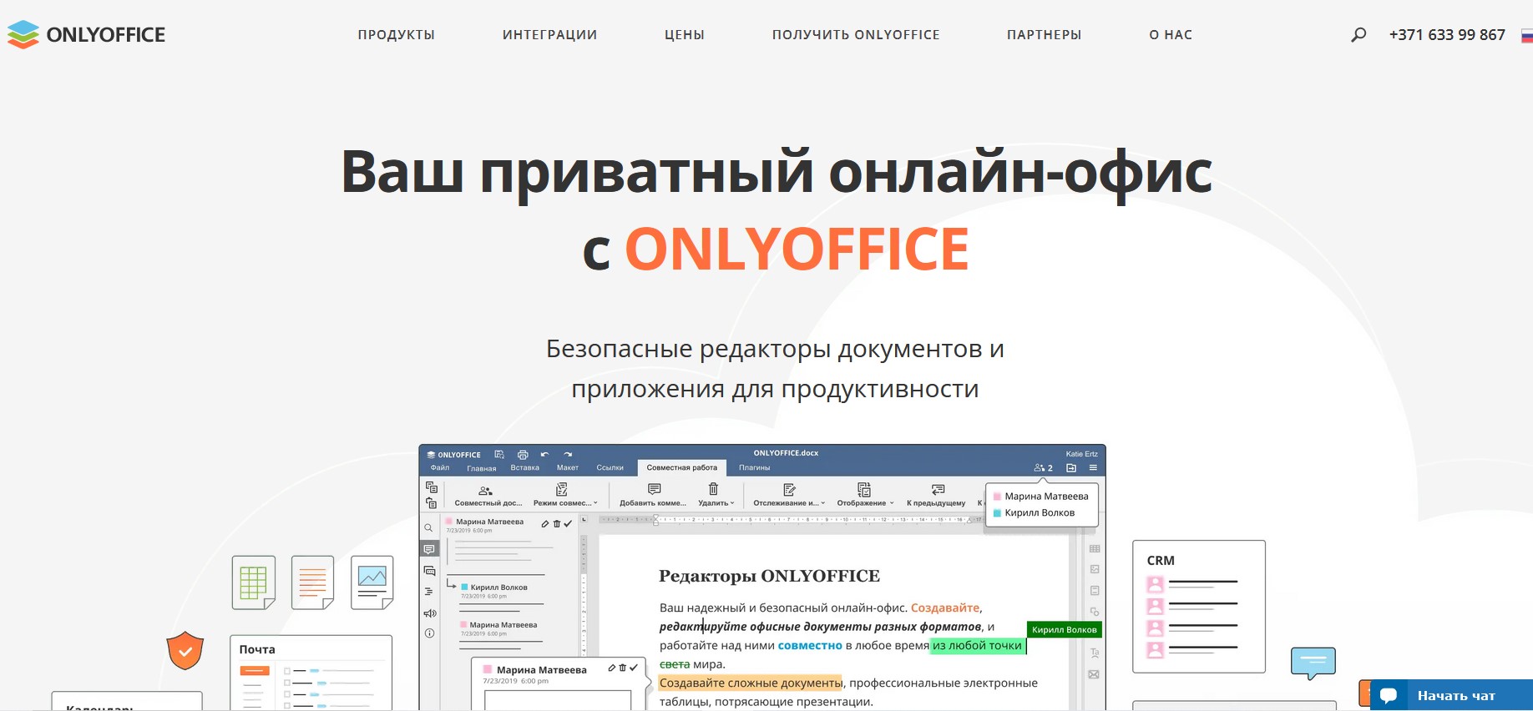Click the print icon in editor header
This screenshot has width=1533, height=711.
coord(523,455)
